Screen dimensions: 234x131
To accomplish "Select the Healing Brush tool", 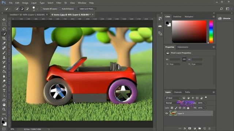I will point(4,48).
